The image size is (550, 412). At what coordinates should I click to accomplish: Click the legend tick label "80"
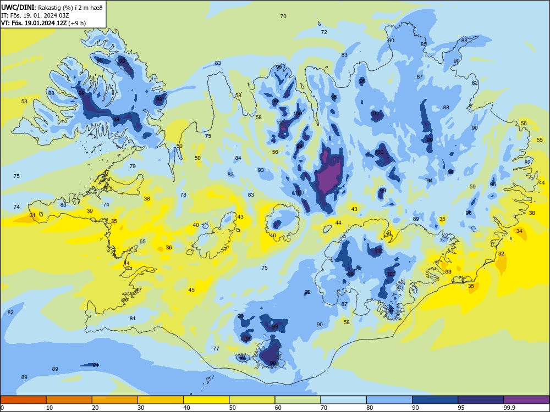point(370,408)
